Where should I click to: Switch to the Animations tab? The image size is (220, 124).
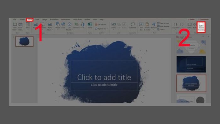click(66, 20)
